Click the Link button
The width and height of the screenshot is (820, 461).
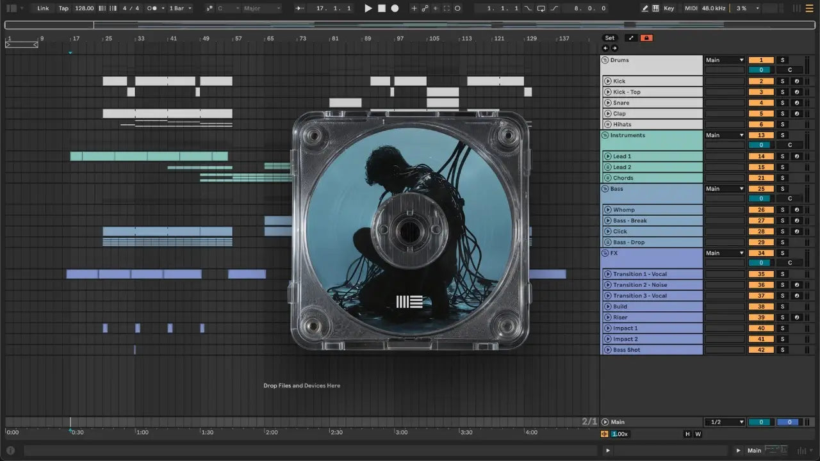[x=43, y=8]
